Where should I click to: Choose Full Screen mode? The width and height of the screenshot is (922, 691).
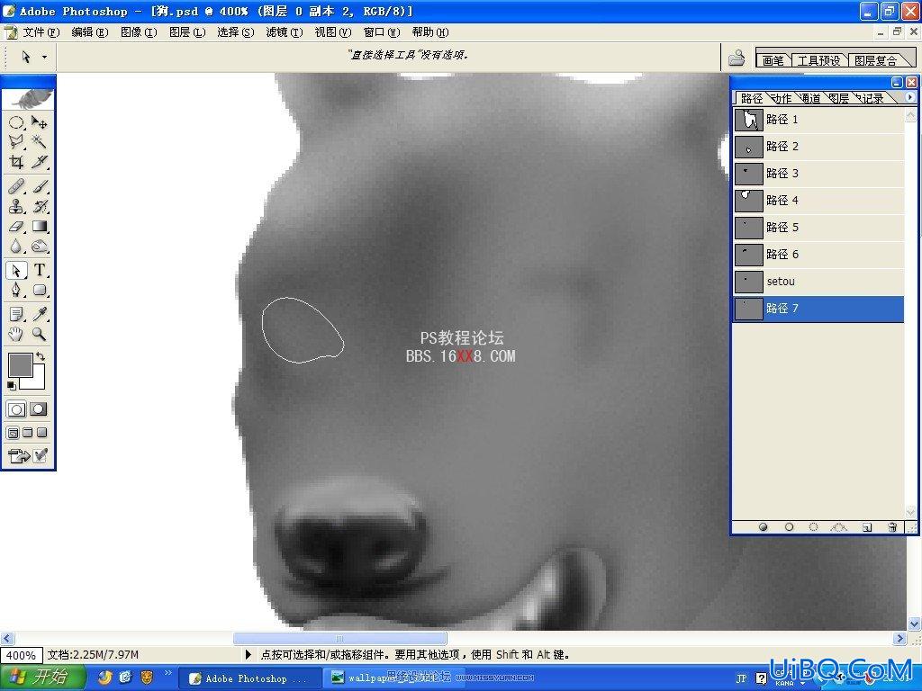42,433
